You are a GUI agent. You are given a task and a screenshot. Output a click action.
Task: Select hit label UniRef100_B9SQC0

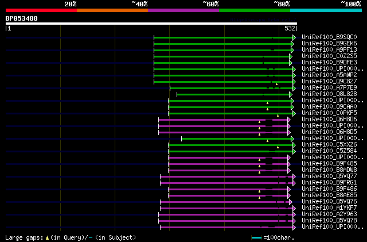coord(329,37)
